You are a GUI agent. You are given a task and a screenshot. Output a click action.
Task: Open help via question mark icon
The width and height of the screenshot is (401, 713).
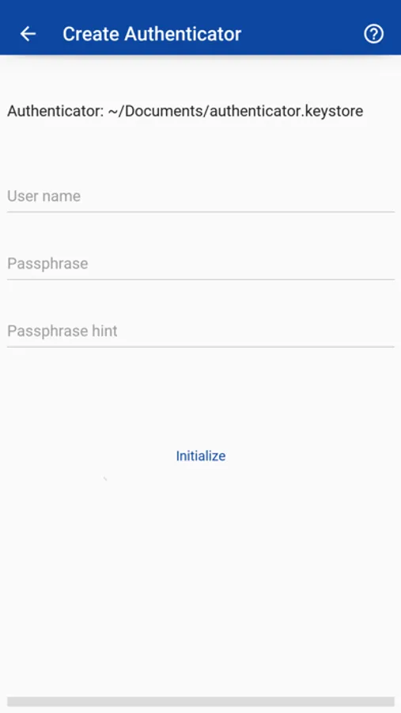pos(374,33)
